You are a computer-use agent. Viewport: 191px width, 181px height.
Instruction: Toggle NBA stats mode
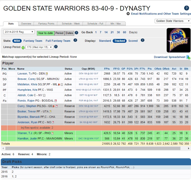[17, 41]
